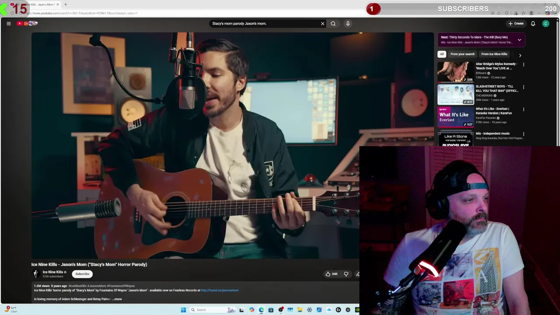
Task: Open Ice Nine Kills channel avatar
Action: coord(36,274)
